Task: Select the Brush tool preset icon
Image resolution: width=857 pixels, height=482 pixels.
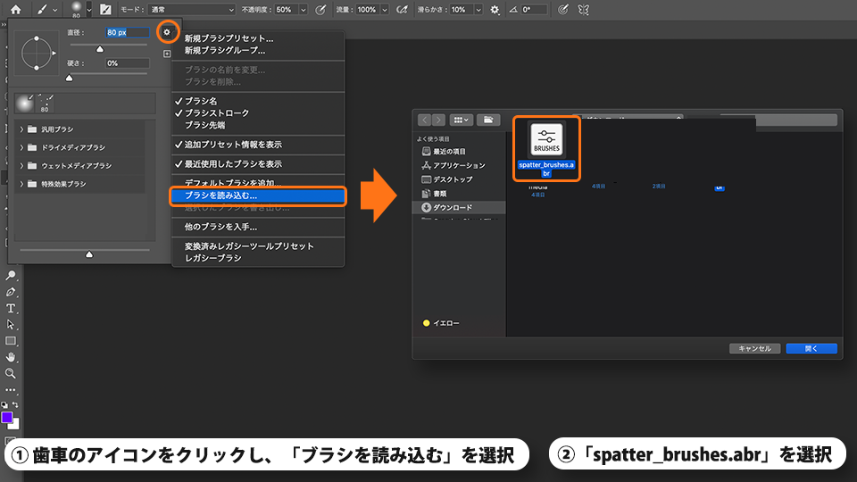Action: coord(42,9)
